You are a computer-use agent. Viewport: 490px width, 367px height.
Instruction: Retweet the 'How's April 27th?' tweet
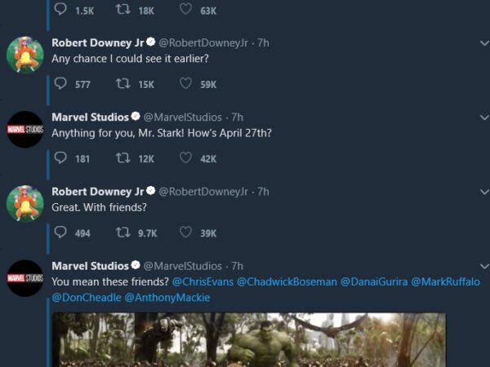(122, 158)
